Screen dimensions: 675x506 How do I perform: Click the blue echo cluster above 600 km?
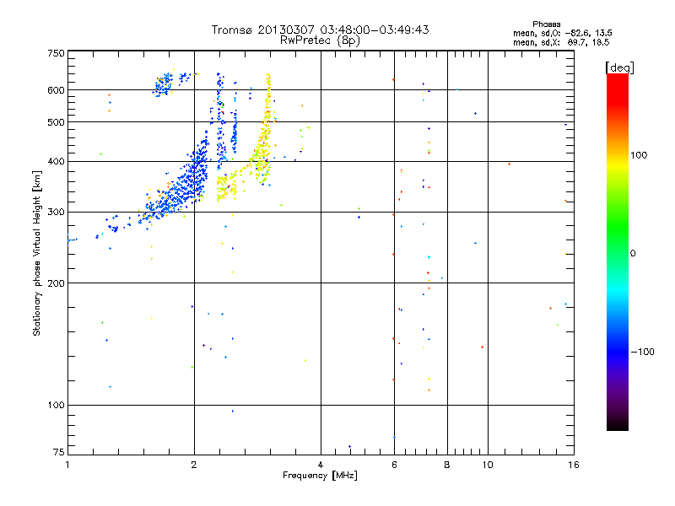click(x=164, y=83)
